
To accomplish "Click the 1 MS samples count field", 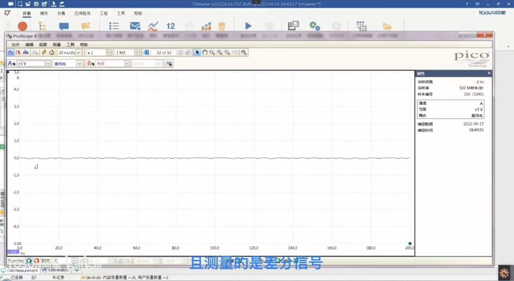I will [123, 52].
